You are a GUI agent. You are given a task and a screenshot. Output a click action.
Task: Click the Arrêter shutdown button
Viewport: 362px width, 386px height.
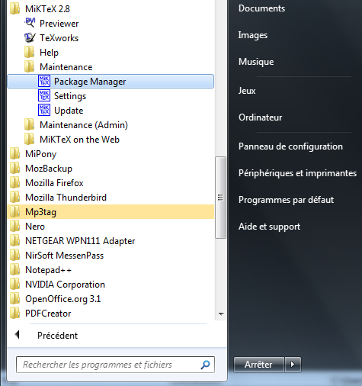tap(258, 365)
